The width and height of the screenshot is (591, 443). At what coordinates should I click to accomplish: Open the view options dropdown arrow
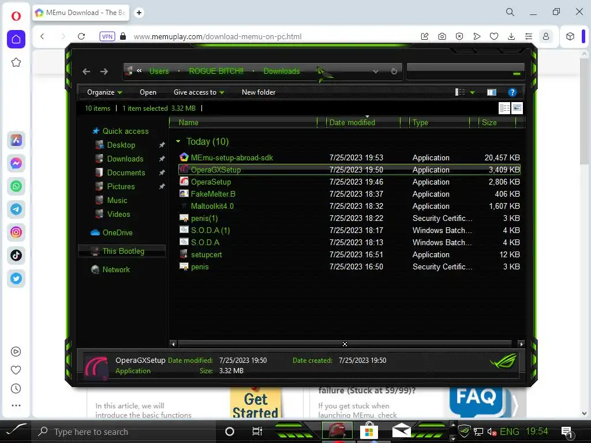pos(472,92)
